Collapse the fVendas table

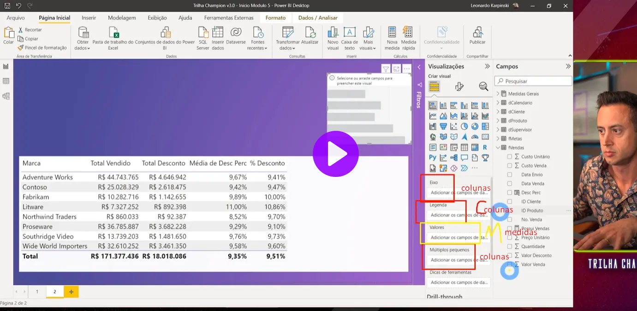(498, 148)
